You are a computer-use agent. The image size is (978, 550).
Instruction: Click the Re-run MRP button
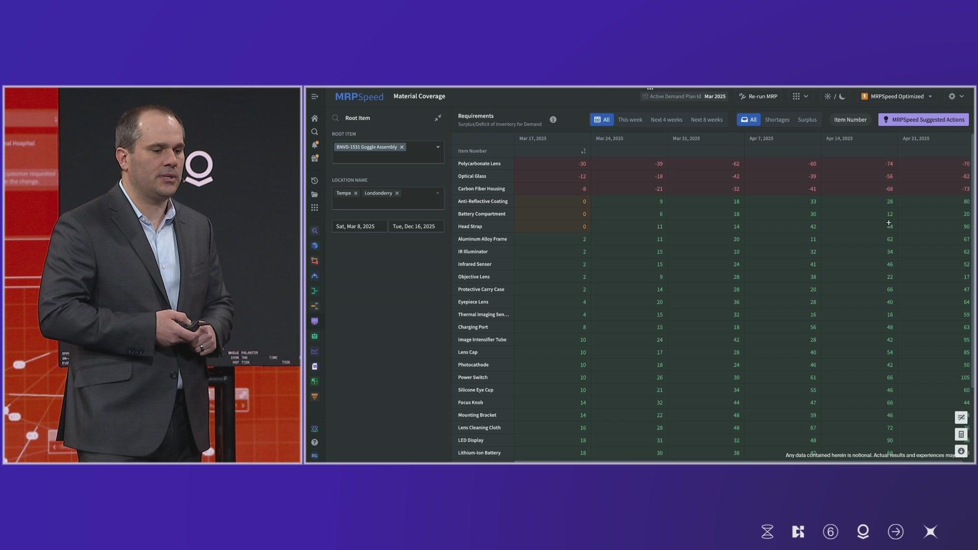[758, 96]
